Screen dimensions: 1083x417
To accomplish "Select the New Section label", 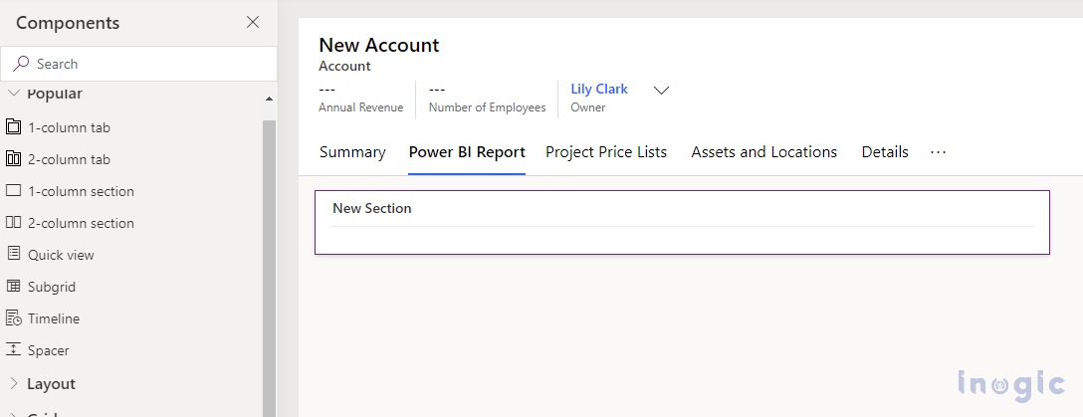I will (371, 208).
